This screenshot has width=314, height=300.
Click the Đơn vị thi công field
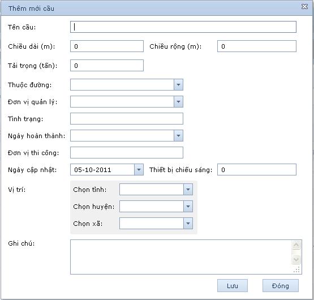(x=127, y=152)
